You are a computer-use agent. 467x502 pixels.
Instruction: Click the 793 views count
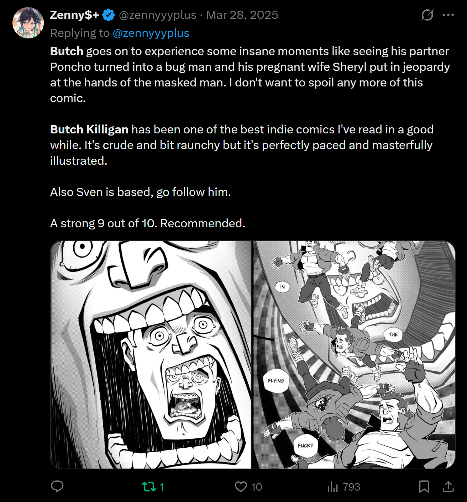(351, 487)
